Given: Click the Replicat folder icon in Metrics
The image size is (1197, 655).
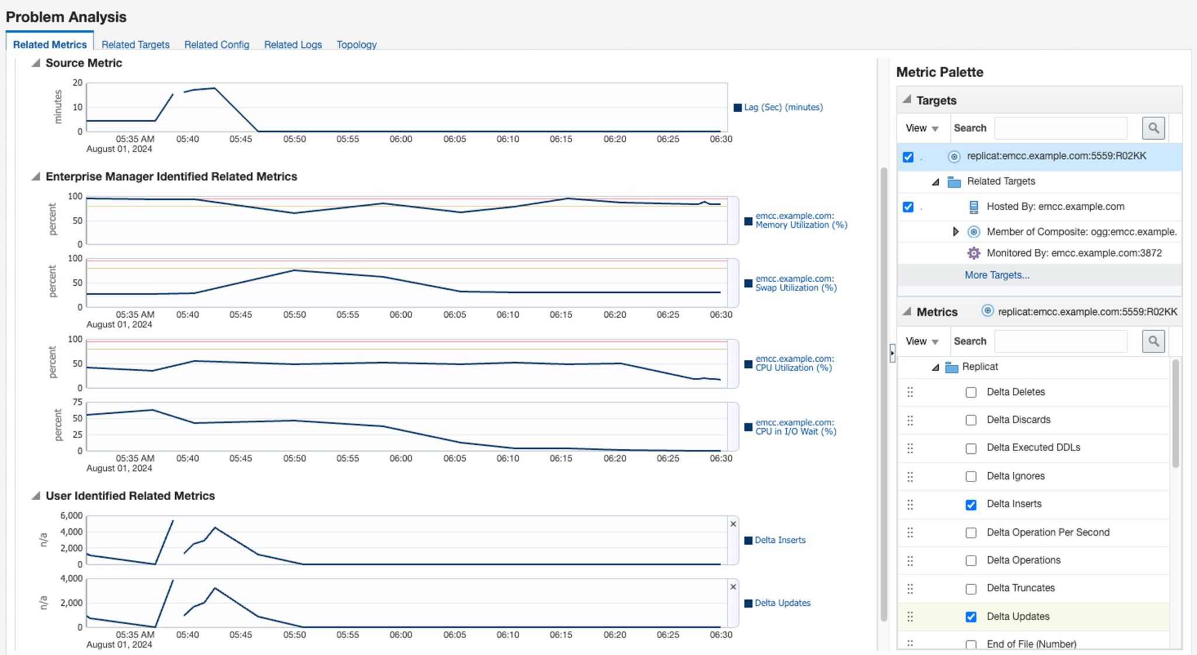Looking at the screenshot, I should click(952, 366).
